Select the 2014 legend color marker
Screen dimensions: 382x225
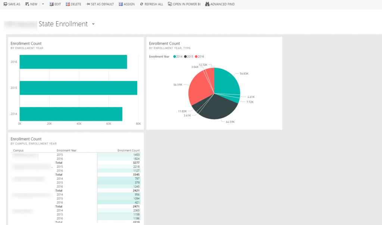[x=174, y=57]
